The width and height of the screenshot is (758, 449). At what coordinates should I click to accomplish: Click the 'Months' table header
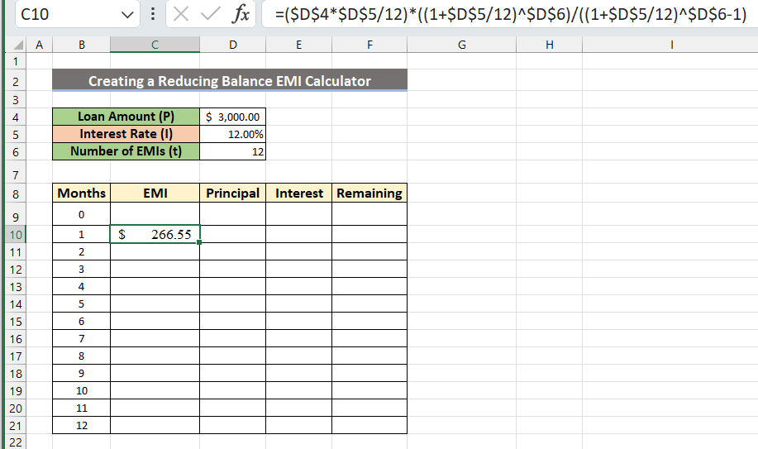pos(81,193)
